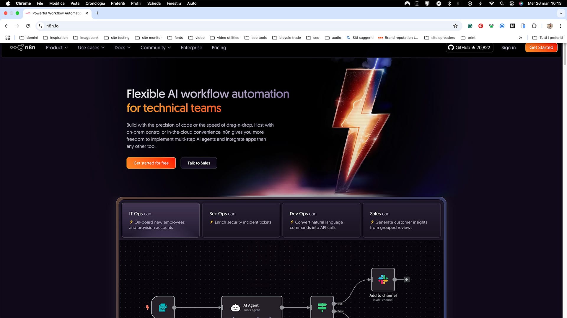567x318 pixels.
Task: Open the Cronologia menu in menu bar
Action: 95,3
